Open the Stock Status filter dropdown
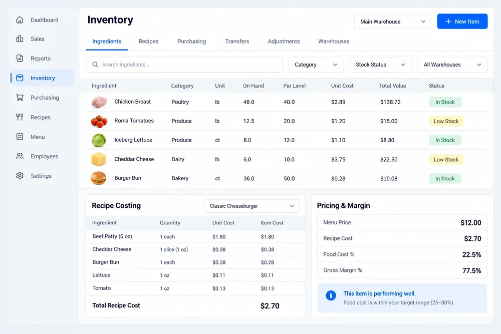This screenshot has width=501, height=334. pos(380,65)
